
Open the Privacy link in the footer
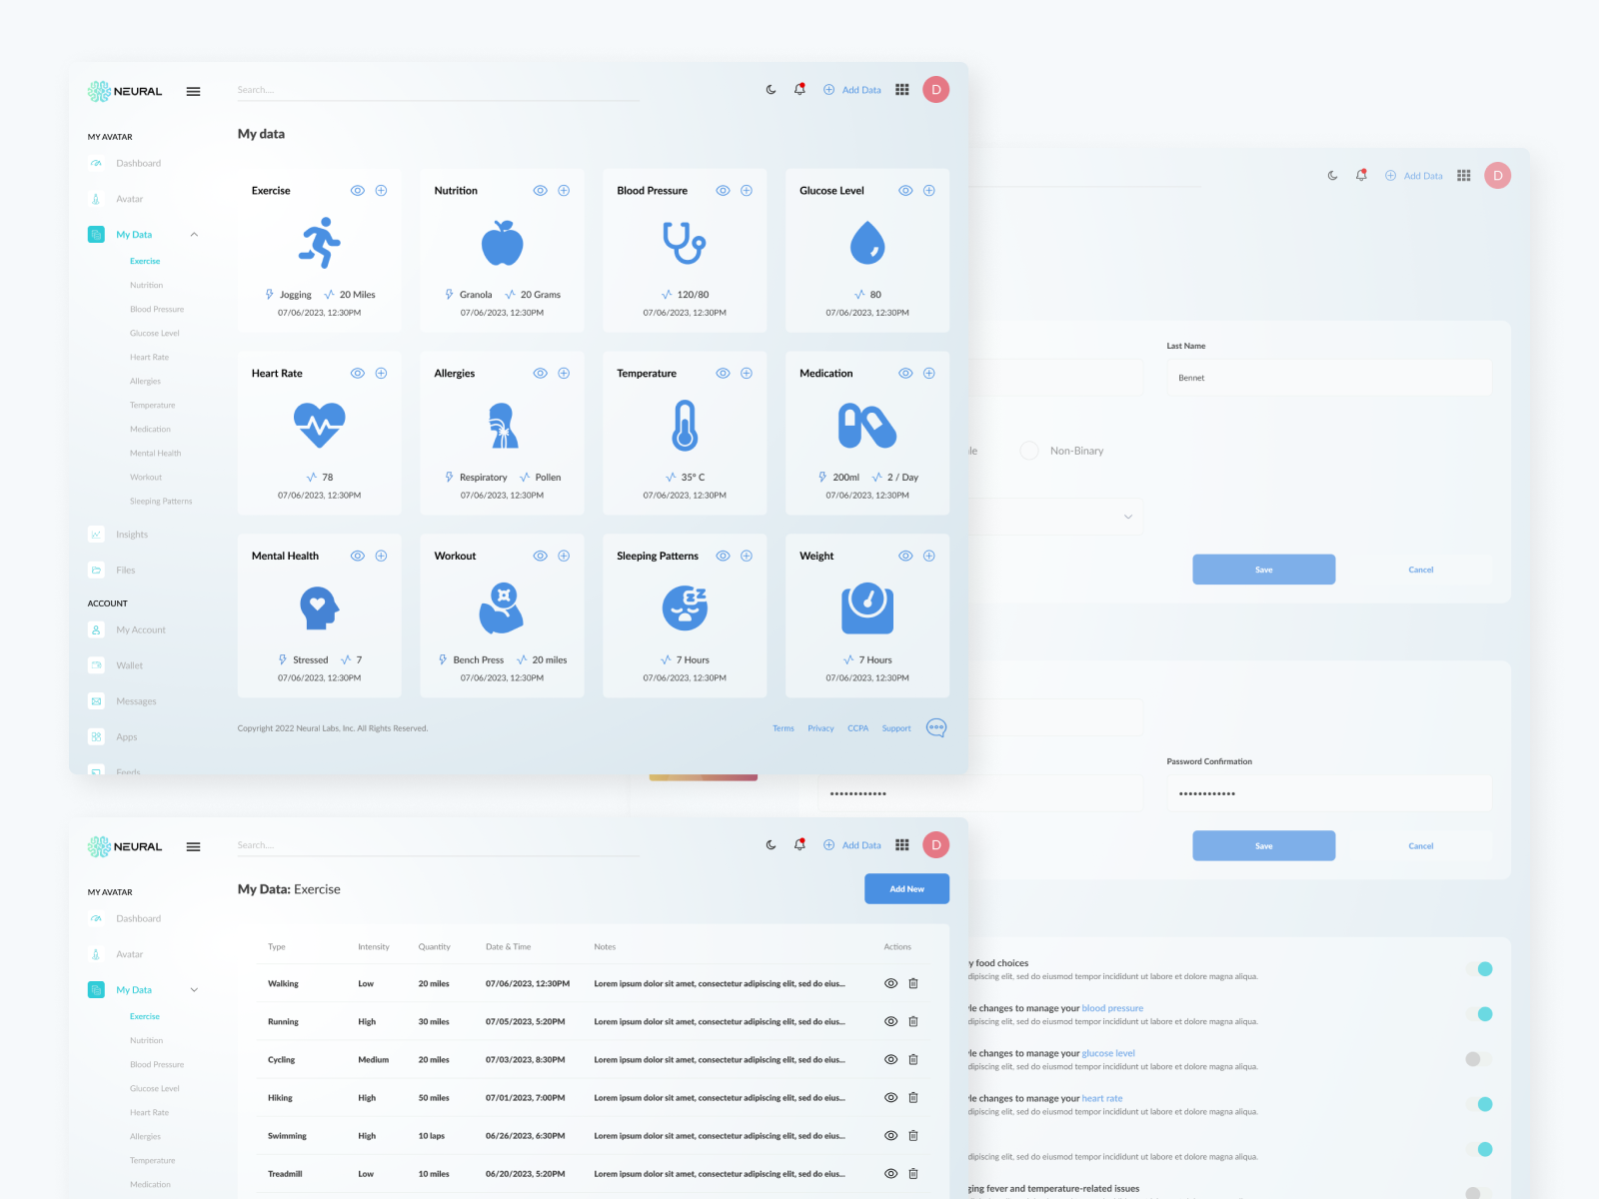(x=820, y=728)
